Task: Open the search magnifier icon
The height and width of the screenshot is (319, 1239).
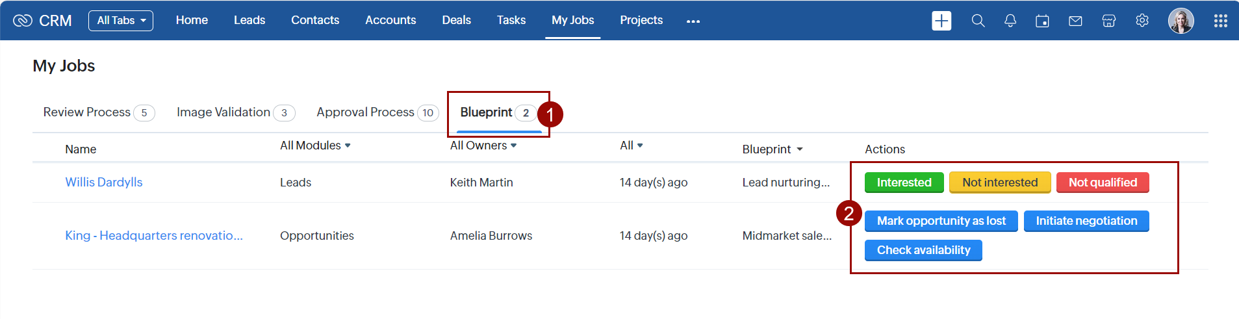Action: [978, 21]
